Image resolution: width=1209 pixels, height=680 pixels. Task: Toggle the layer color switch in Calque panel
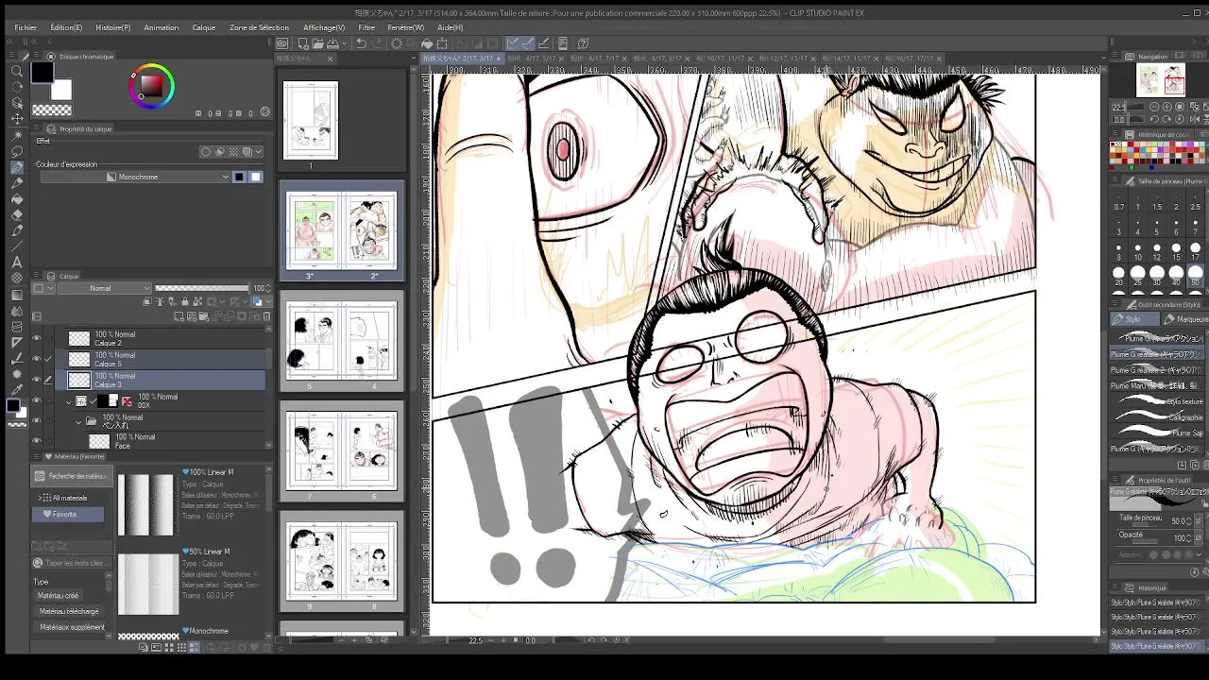pyautogui.click(x=258, y=302)
